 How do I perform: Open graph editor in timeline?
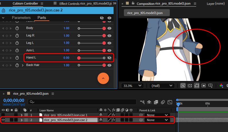pos(170,102)
